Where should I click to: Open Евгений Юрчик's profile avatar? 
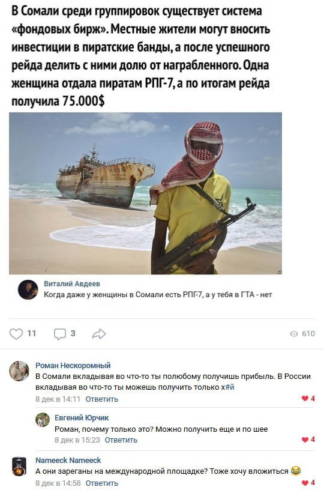coord(43,420)
